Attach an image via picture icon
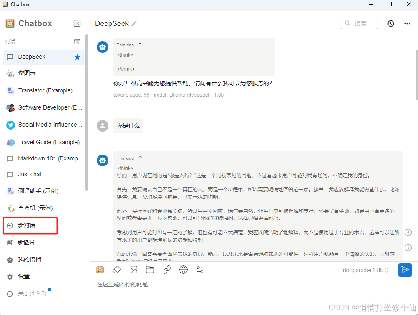The width and height of the screenshot is (418, 315). coord(133,270)
